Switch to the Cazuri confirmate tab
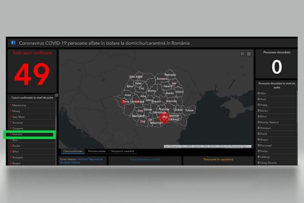Image resolution: width=304 pixels, height=203 pixels. [73, 151]
